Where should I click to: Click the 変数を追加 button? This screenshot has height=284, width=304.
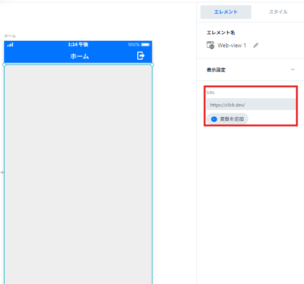pyautogui.click(x=227, y=119)
